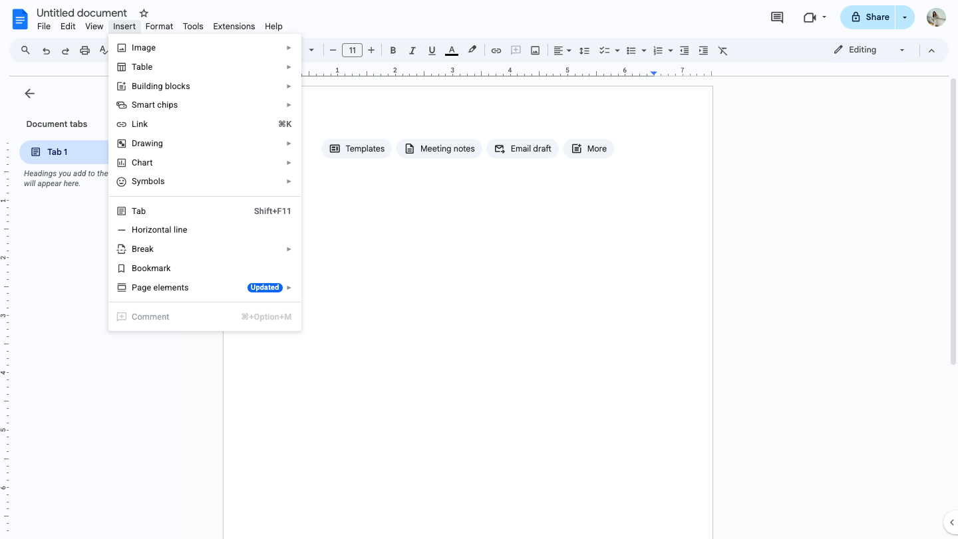Image resolution: width=958 pixels, height=539 pixels.
Task: Click the clear formatting icon
Action: click(723, 51)
